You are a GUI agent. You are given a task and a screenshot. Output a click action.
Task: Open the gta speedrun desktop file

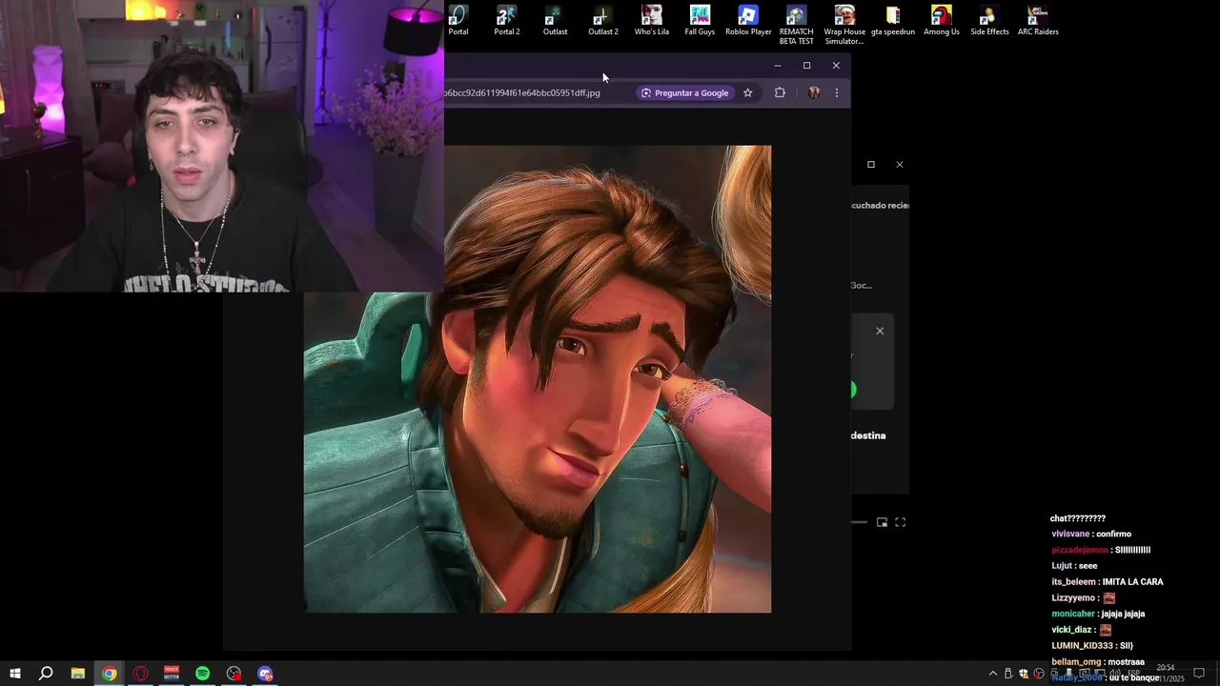click(x=893, y=21)
